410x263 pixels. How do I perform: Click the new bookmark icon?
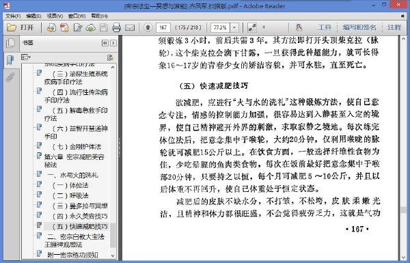pos(110,57)
